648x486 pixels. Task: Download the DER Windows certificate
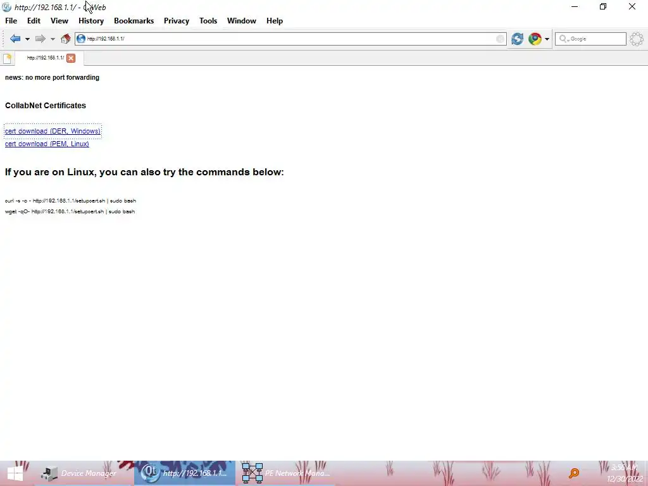click(53, 131)
